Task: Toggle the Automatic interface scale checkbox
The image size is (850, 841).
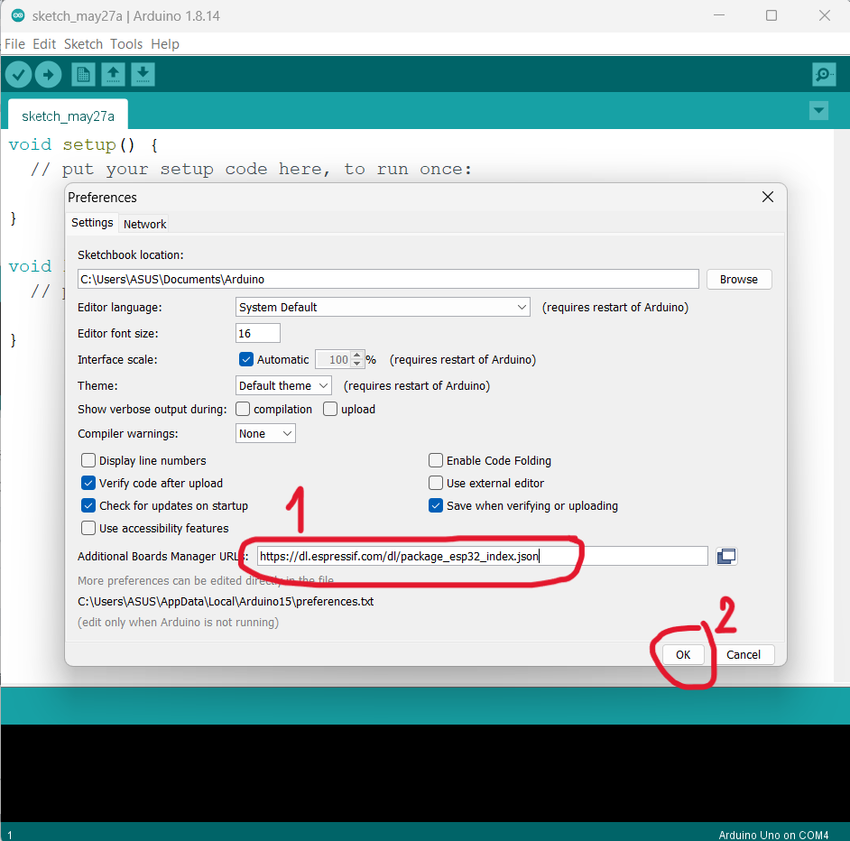Action: pos(246,359)
